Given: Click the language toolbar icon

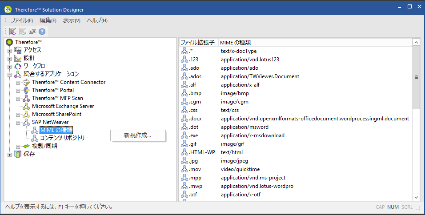Looking at the screenshot, I should click(32, 32).
